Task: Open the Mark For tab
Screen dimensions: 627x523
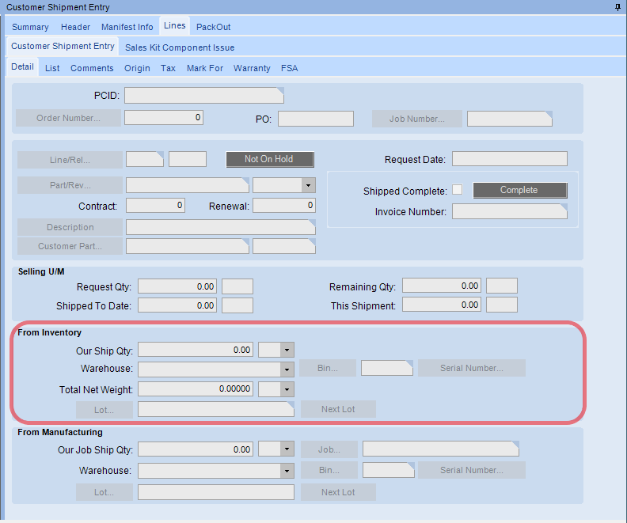Action: pos(205,68)
